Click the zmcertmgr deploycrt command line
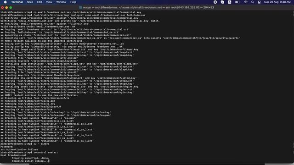Image resolution: width=294 pixels, height=165 pixels. (x=73, y=15)
